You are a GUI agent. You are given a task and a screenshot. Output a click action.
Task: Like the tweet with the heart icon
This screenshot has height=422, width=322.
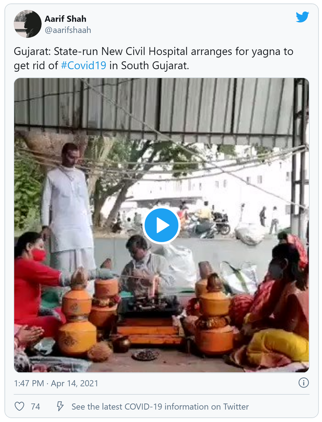tap(20, 406)
